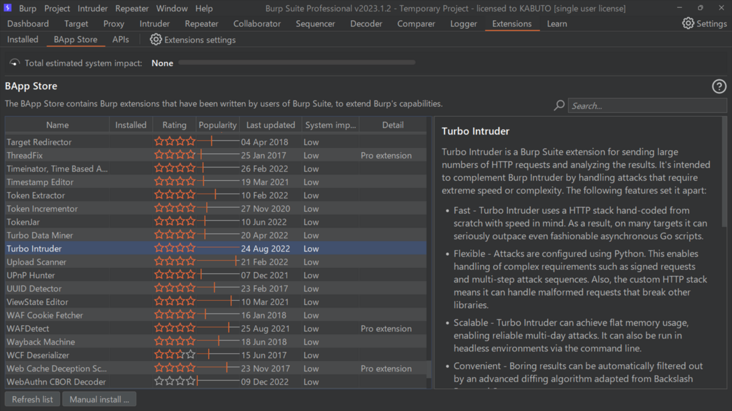Open Burp settings via the gear icon

[688, 23]
